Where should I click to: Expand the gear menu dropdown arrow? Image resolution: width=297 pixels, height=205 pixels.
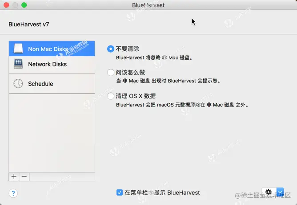(280, 192)
